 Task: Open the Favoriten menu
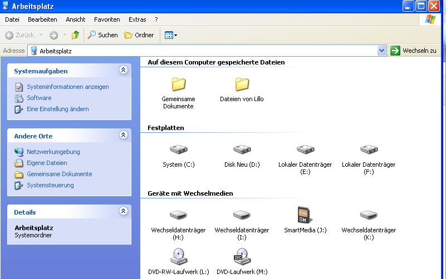point(107,19)
